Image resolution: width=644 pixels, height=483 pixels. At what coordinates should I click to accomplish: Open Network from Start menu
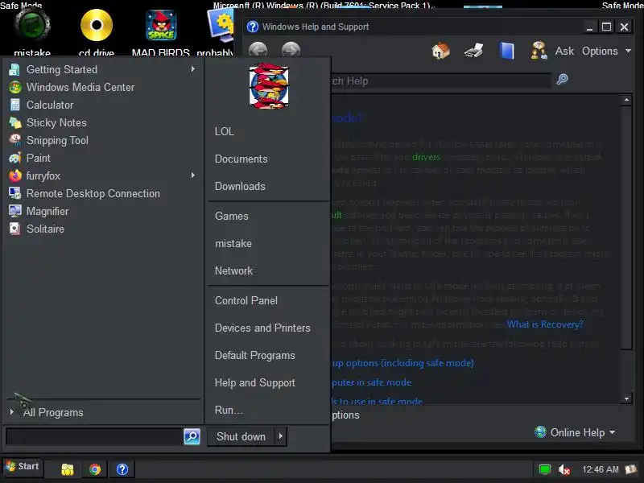coord(233,270)
